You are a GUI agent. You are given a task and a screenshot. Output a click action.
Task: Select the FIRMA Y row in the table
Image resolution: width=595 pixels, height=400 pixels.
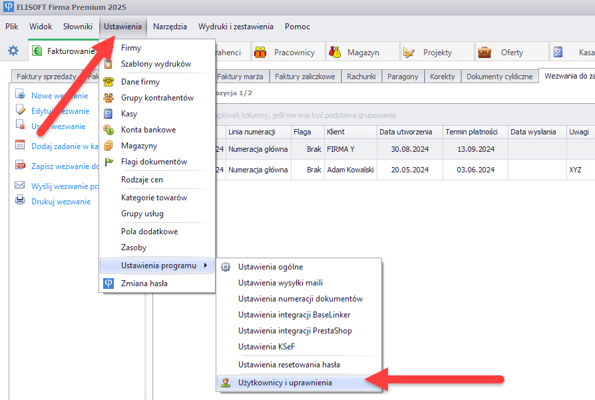[x=349, y=150]
